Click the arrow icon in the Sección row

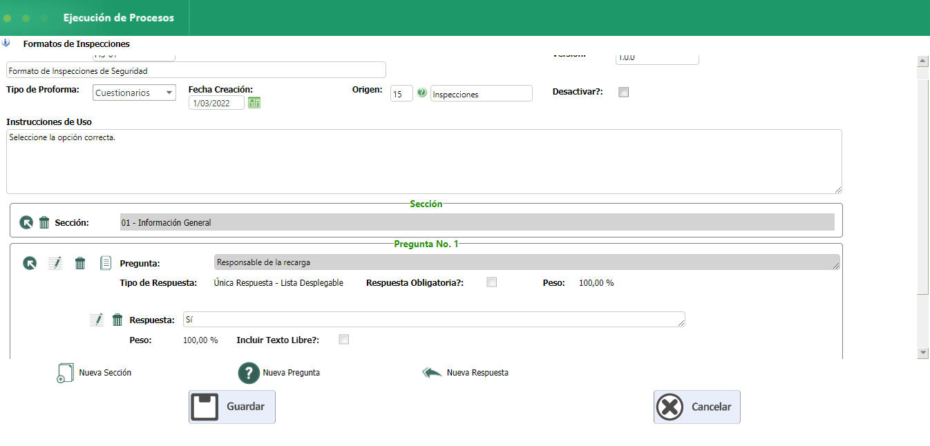26,222
